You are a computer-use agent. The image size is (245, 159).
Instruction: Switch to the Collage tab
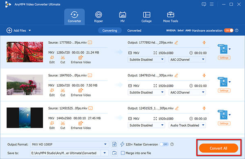[x=147, y=17]
